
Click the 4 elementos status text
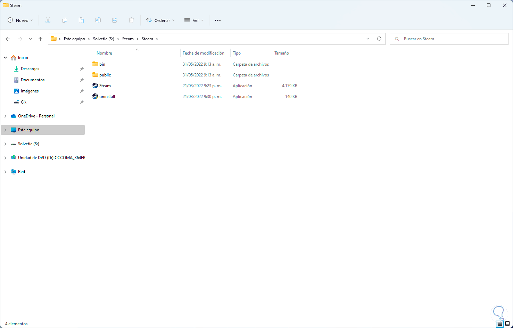click(x=16, y=324)
